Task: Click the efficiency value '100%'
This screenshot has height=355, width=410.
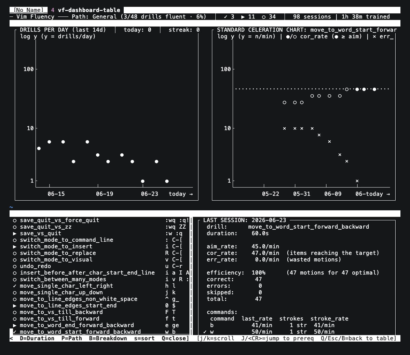Action: pyautogui.click(x=259, y=273)
